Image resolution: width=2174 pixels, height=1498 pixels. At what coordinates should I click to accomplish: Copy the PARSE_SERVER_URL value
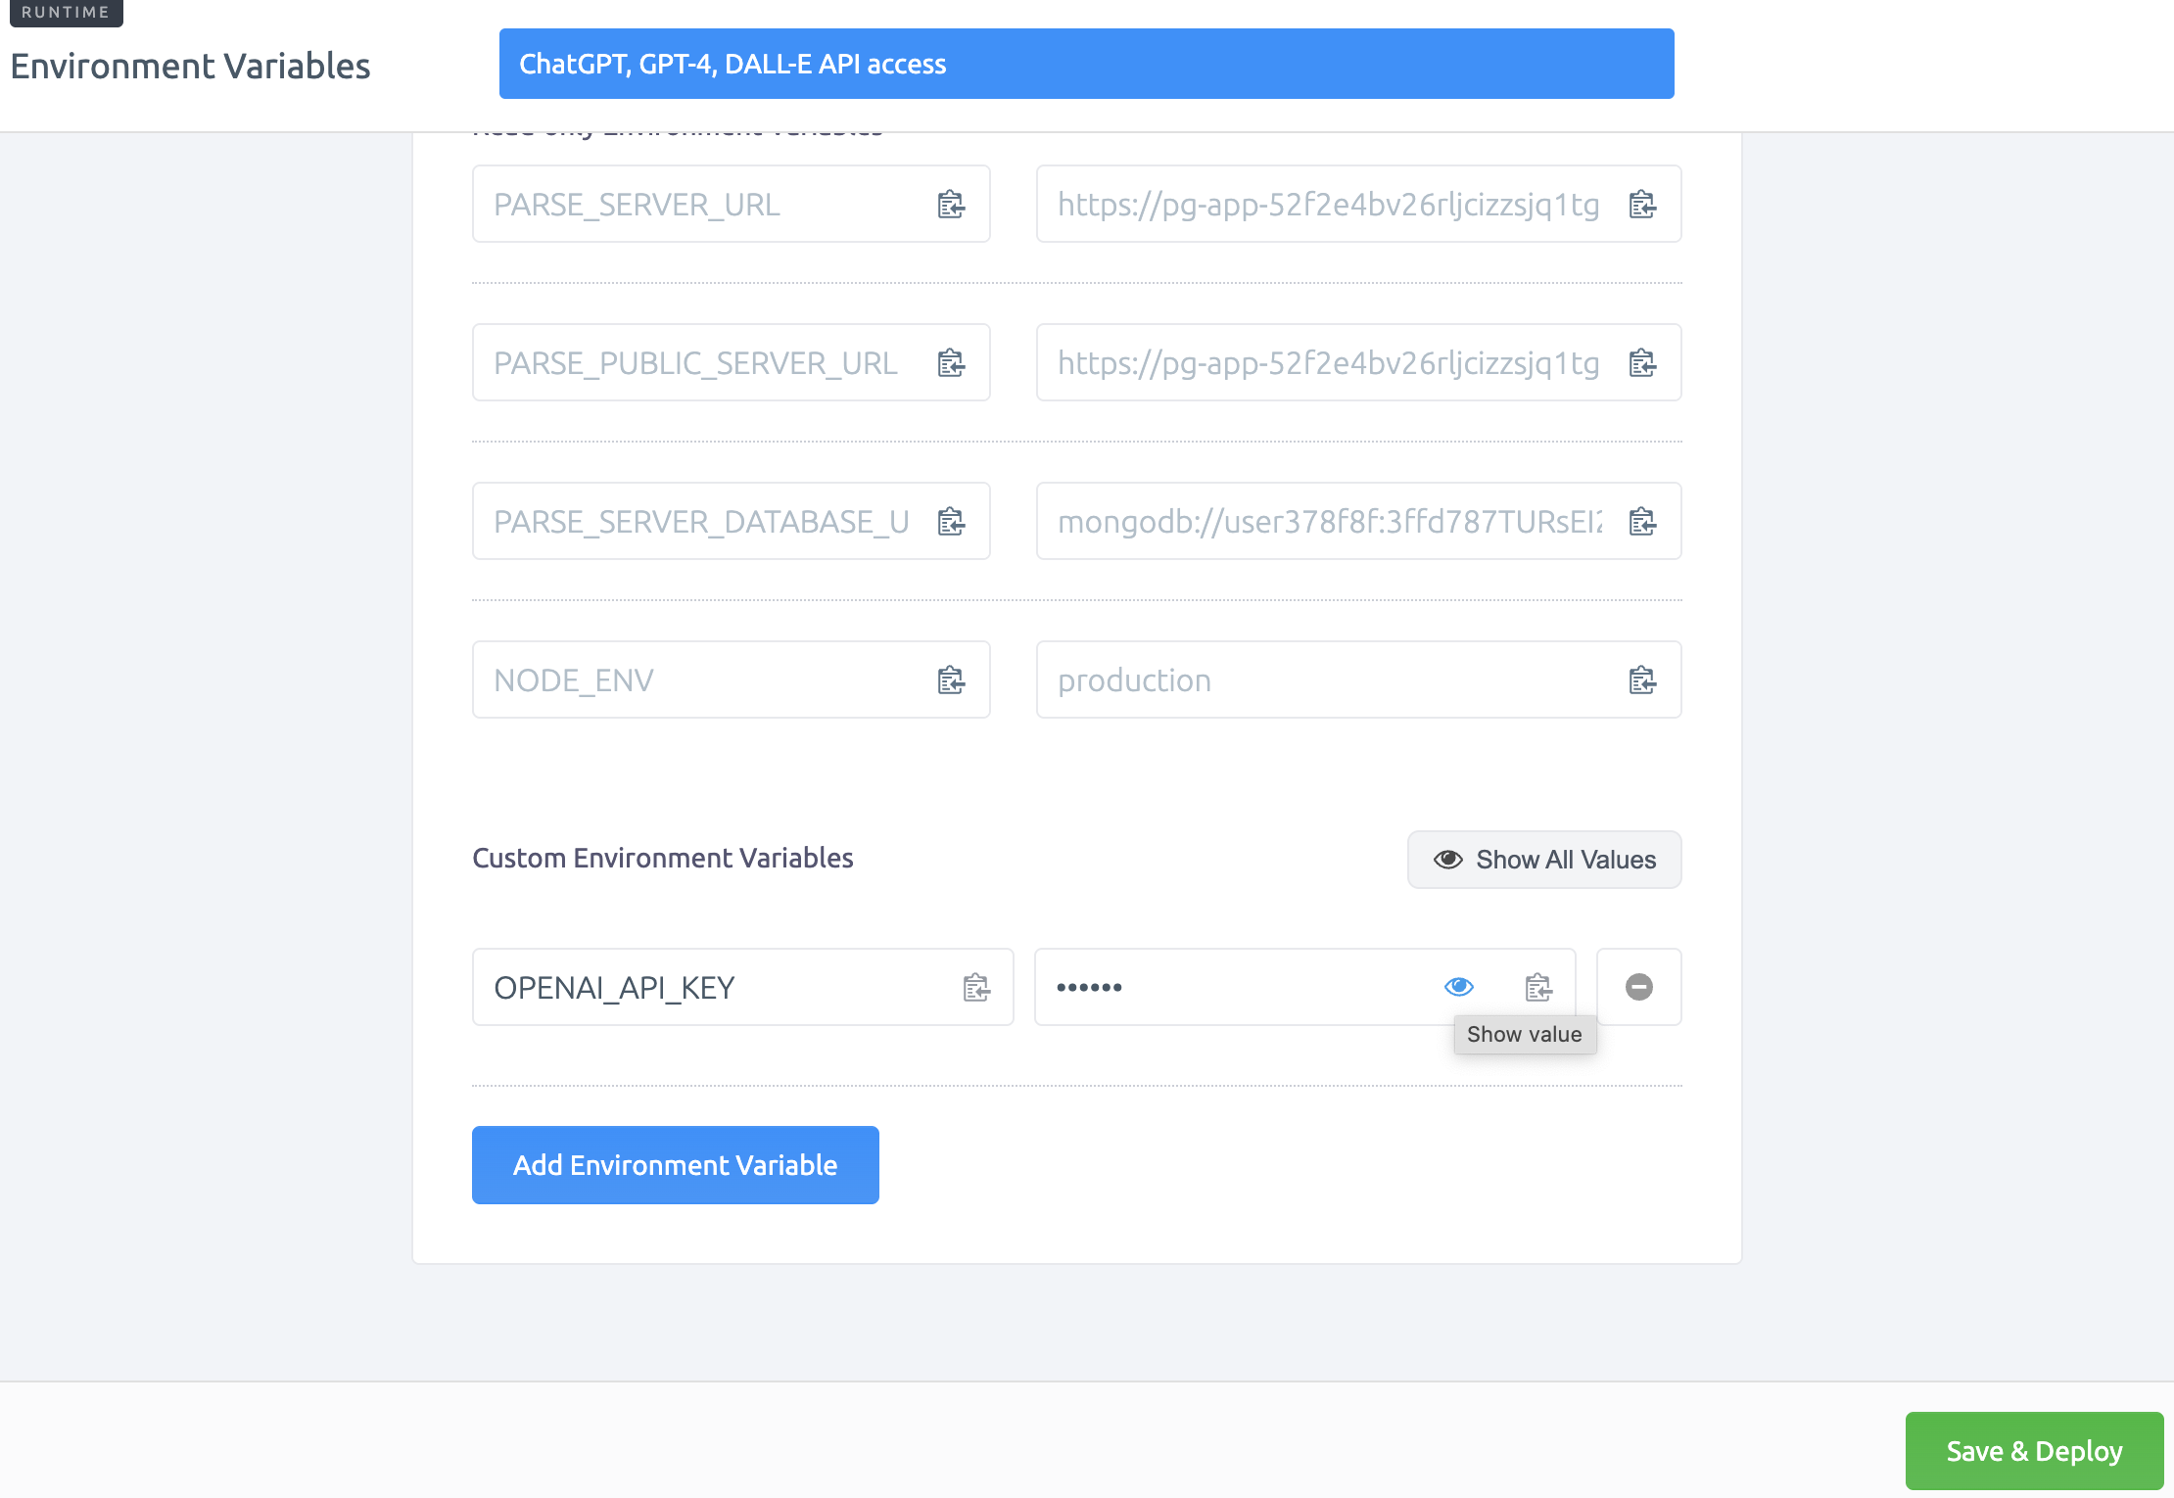tap(1642, 205)
